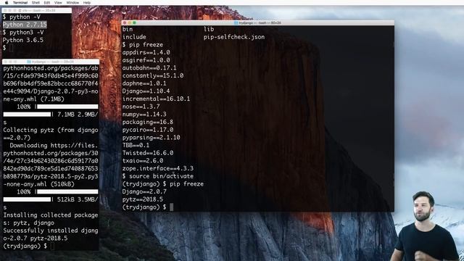The width and height of the screenshot is (464, 261).
Task: Zoom the main terminal with green button
Action: 134,22
